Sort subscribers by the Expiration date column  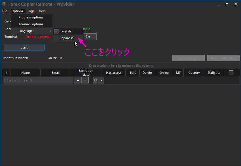(86, 72)
